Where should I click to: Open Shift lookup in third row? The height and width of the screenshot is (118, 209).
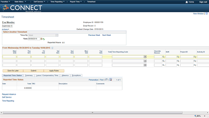click(x=178, y=65)
